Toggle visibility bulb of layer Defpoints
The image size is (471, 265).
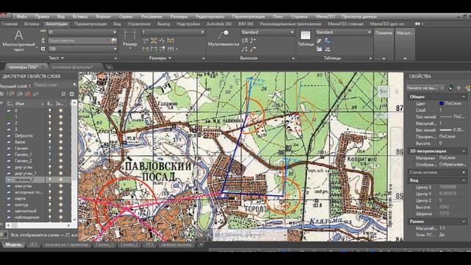pos(50,135)
